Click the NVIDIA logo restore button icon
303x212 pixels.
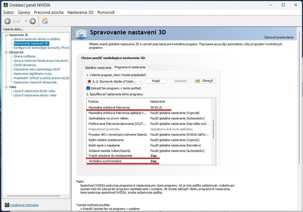point(197,81)
